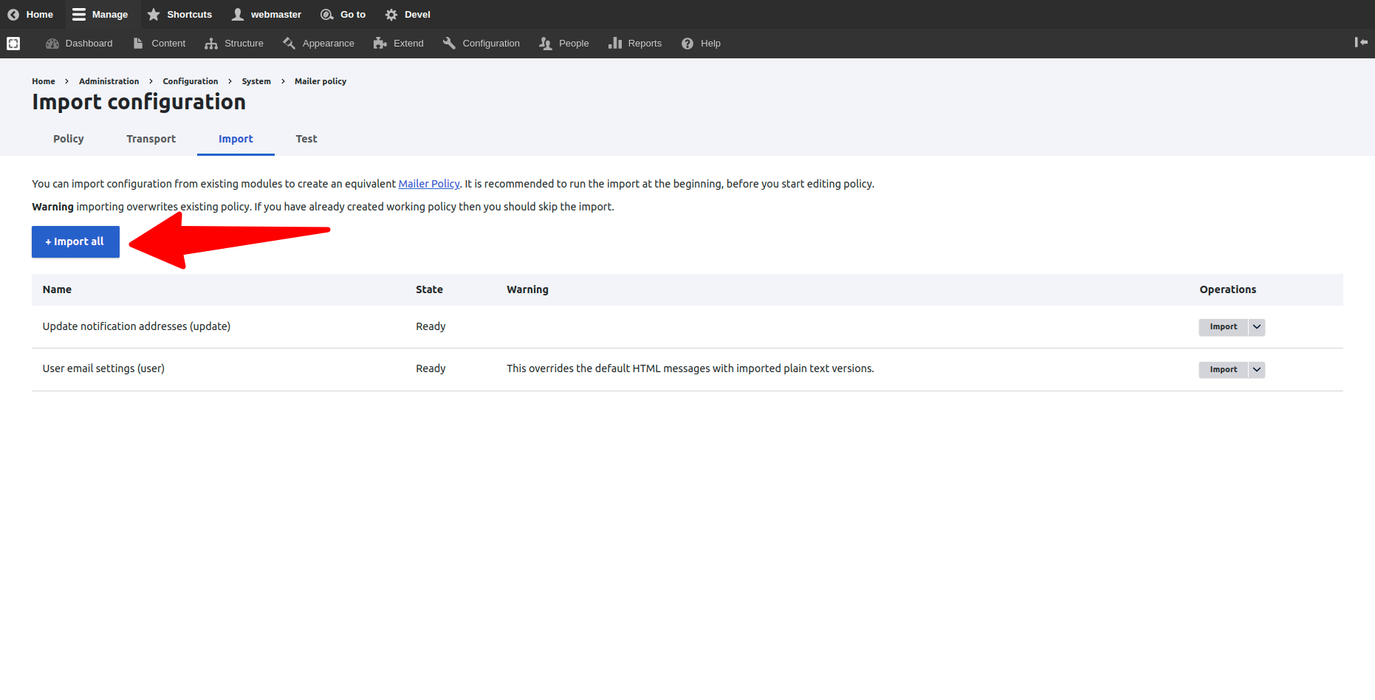The image size is (1375, 700).
Task: Expand dropdown for User email settings
Action: (x=1257, y=370)
